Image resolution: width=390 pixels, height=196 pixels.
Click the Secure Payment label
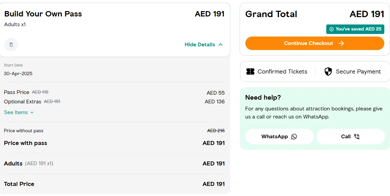(358, 71)
